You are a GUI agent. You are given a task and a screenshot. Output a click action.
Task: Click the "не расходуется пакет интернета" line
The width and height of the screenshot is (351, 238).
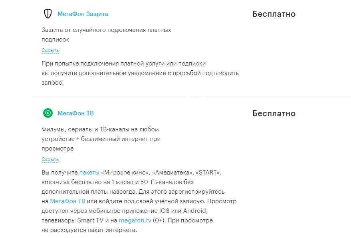point(89,230)
